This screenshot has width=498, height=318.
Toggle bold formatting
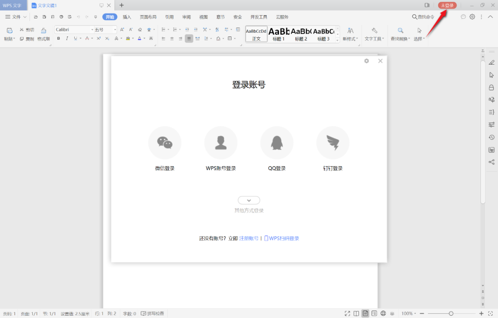tap(59, 38)
